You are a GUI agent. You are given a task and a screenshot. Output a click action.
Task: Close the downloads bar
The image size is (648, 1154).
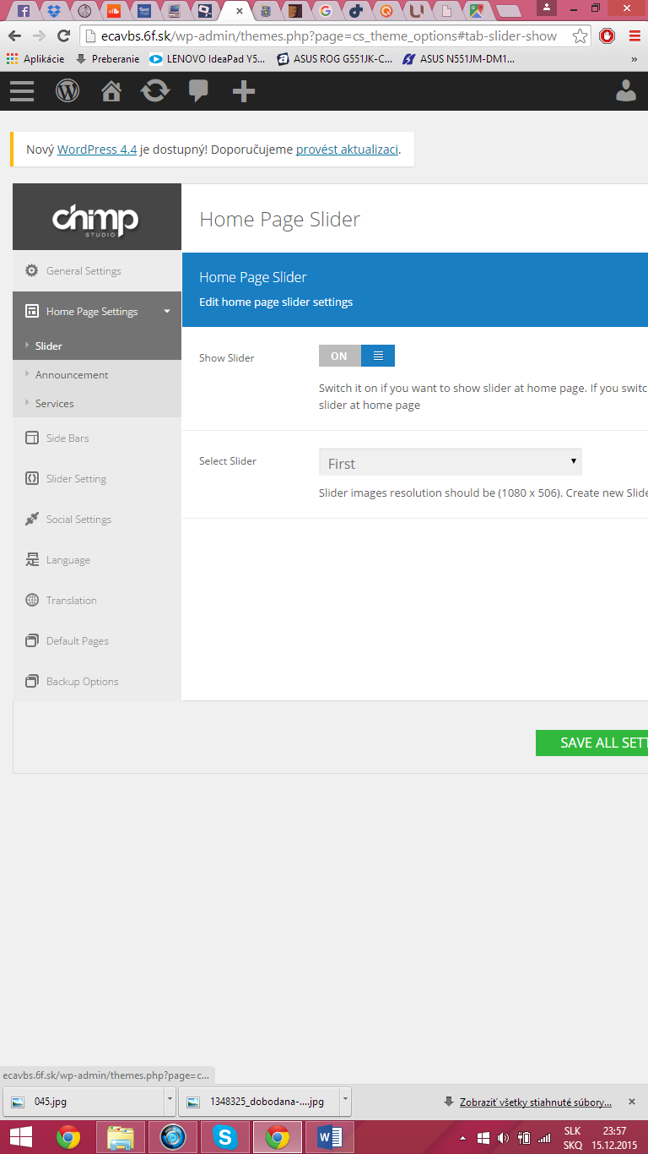pyautogui.click(x=631, y=1102)
